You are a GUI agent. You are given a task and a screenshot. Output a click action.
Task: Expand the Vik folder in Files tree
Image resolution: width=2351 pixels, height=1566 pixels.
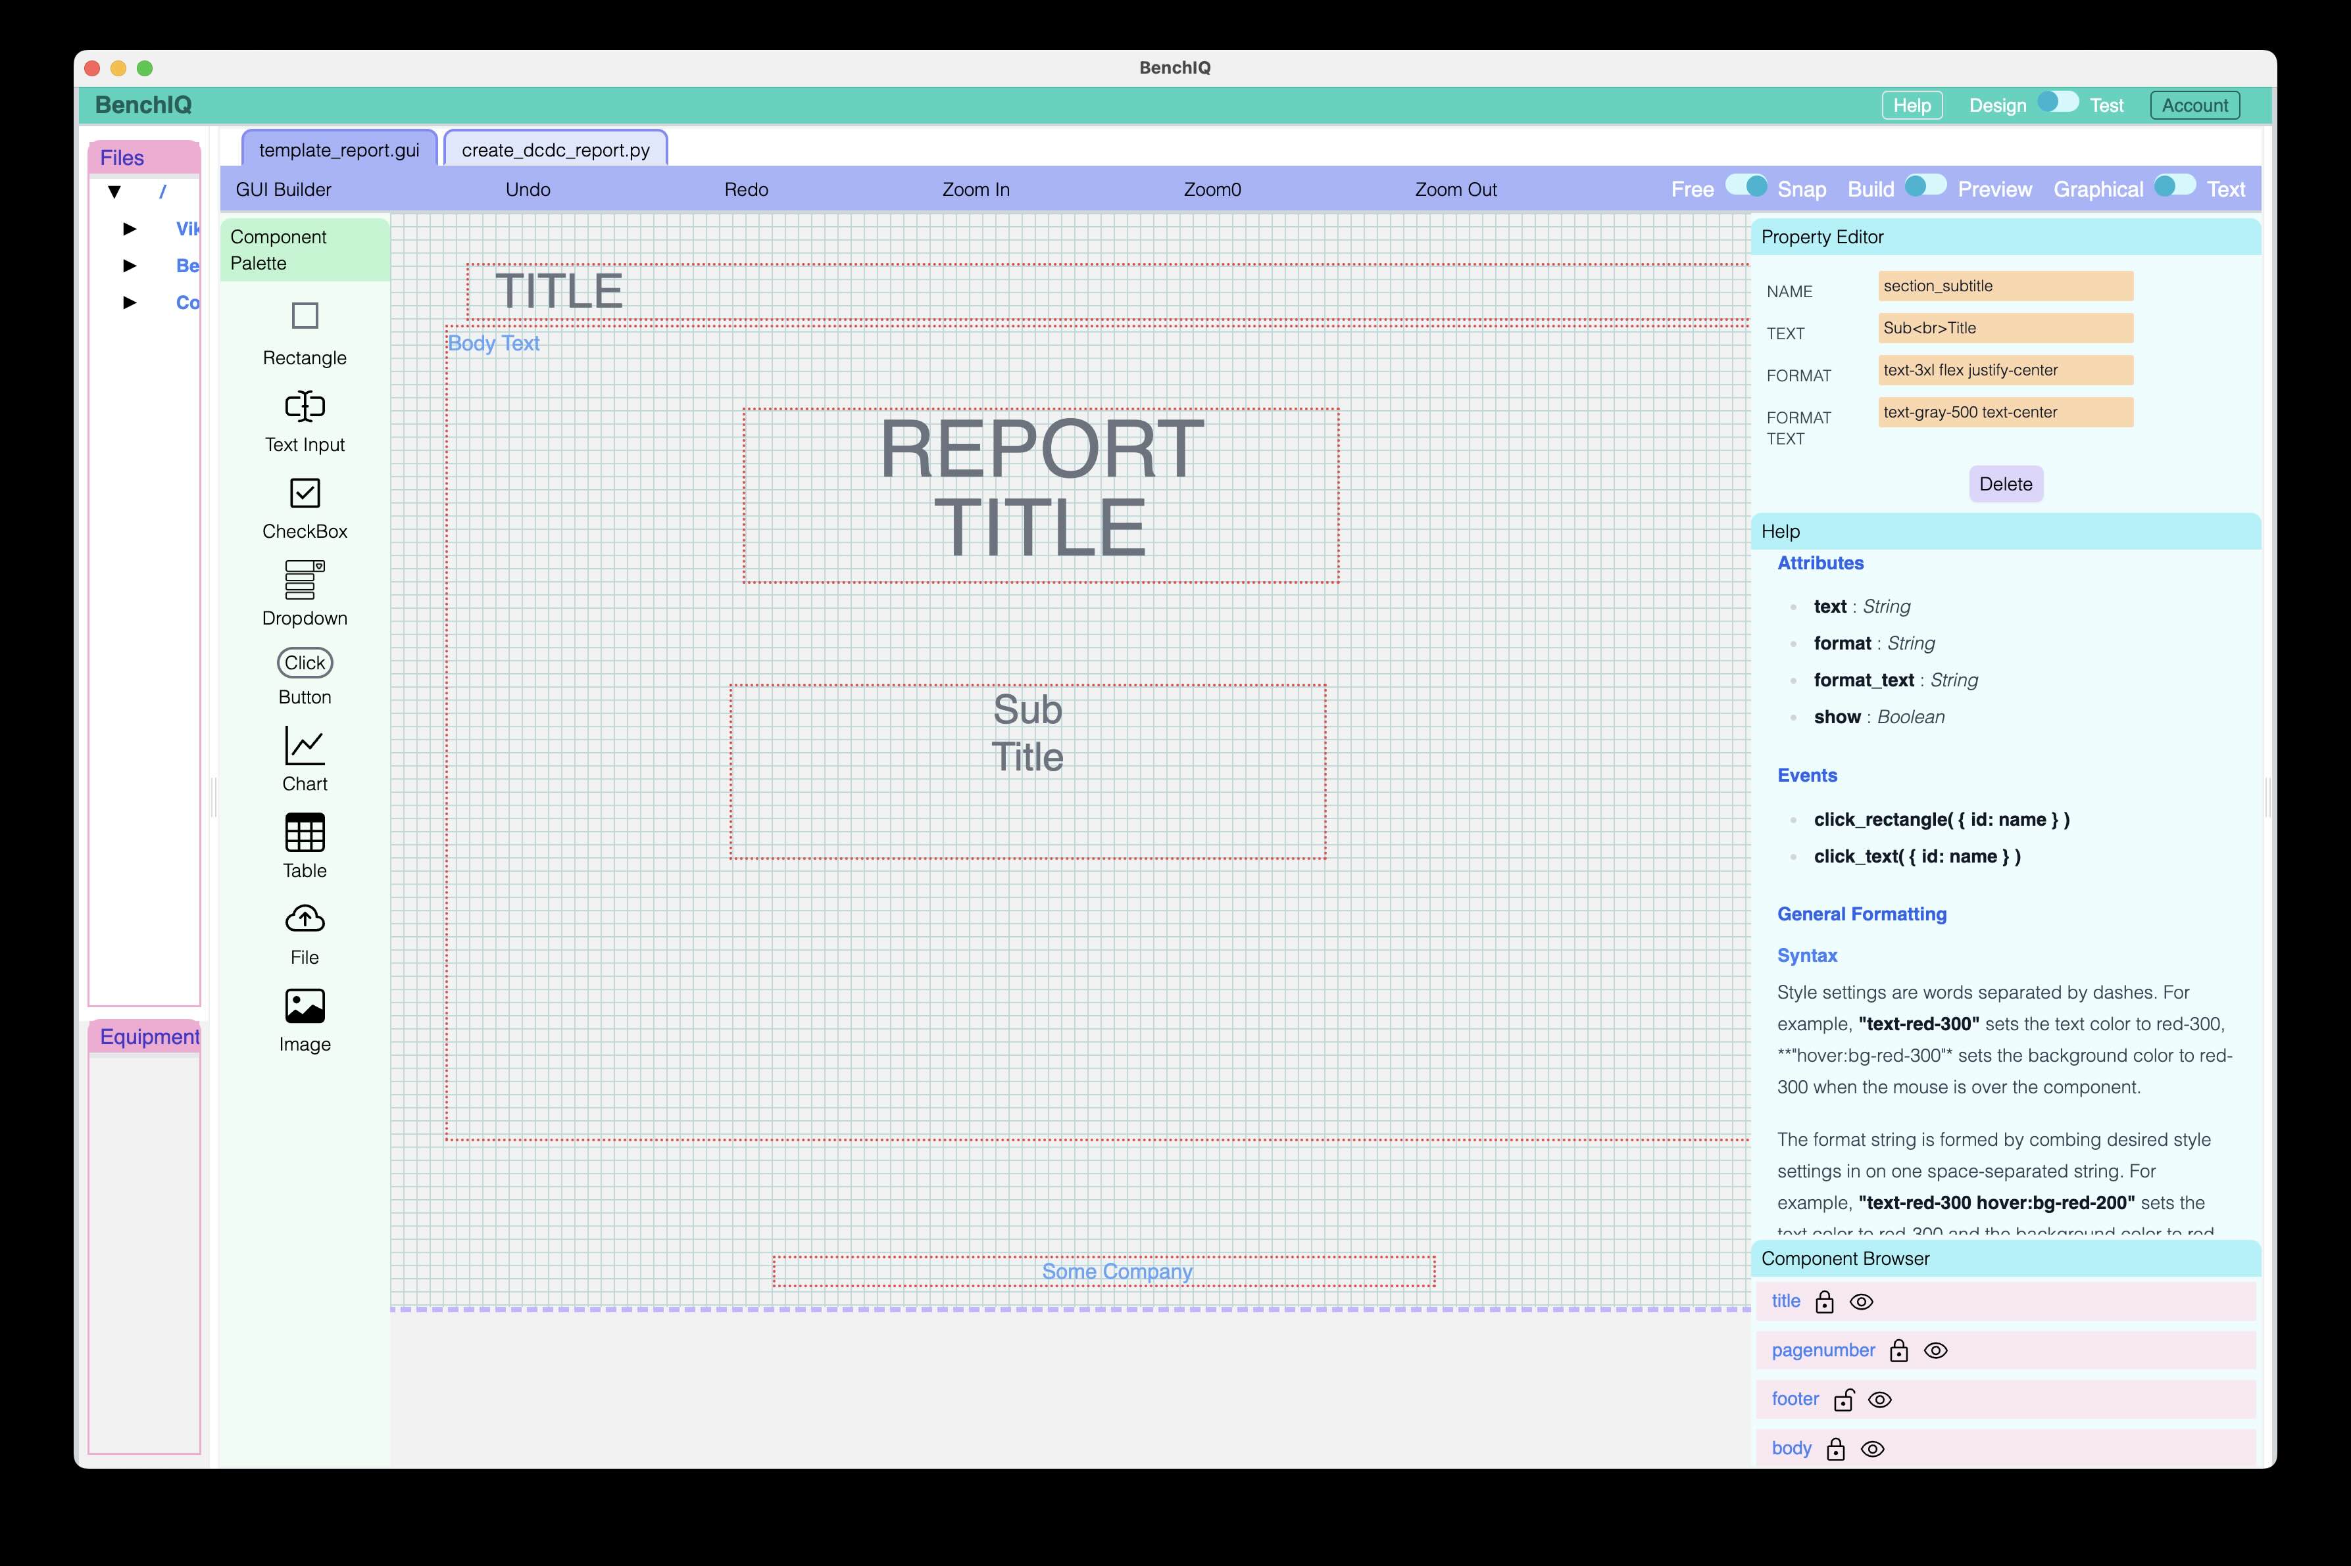point(130,229)
